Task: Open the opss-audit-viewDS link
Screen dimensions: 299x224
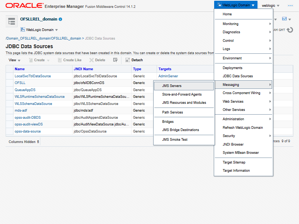Action: click(29, 124)
